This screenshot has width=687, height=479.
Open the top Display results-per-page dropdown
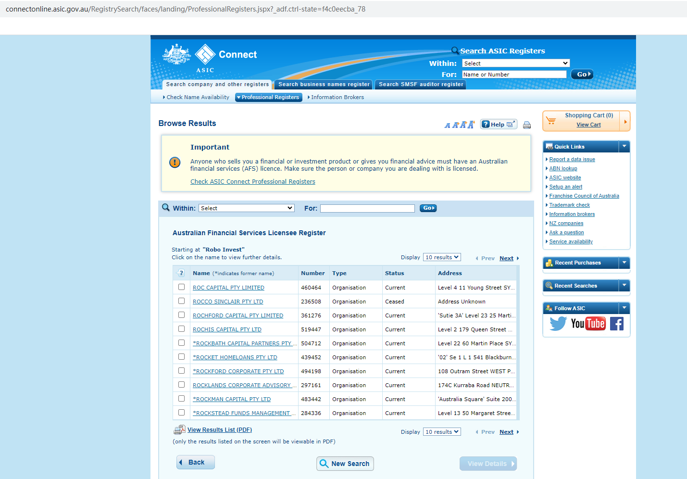(x=442, y=257)
